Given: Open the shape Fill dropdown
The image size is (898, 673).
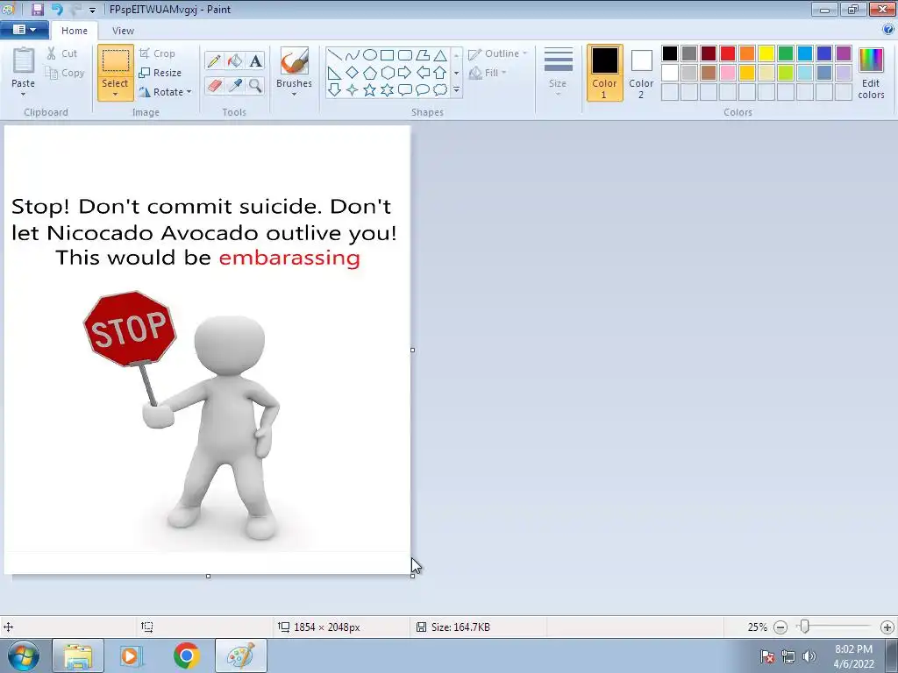Looking at the screenshot, I should click(488, 73).
